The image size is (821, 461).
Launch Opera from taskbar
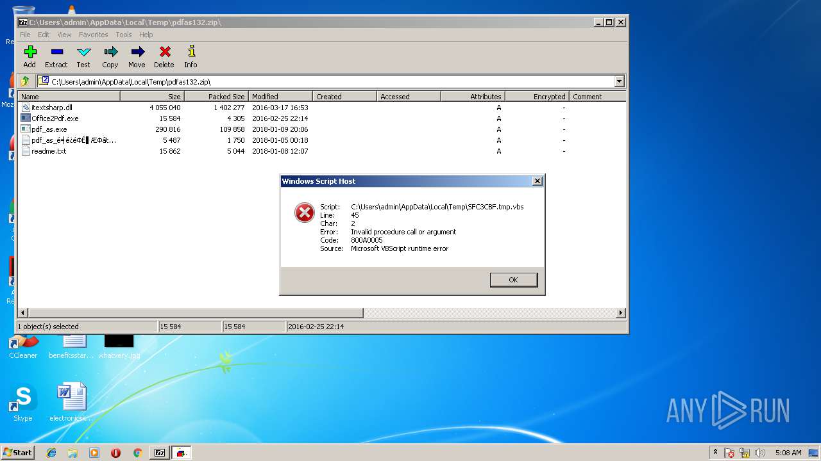pos(115,453)
